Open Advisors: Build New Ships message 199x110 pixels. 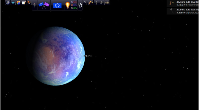(x=183, y=11)
